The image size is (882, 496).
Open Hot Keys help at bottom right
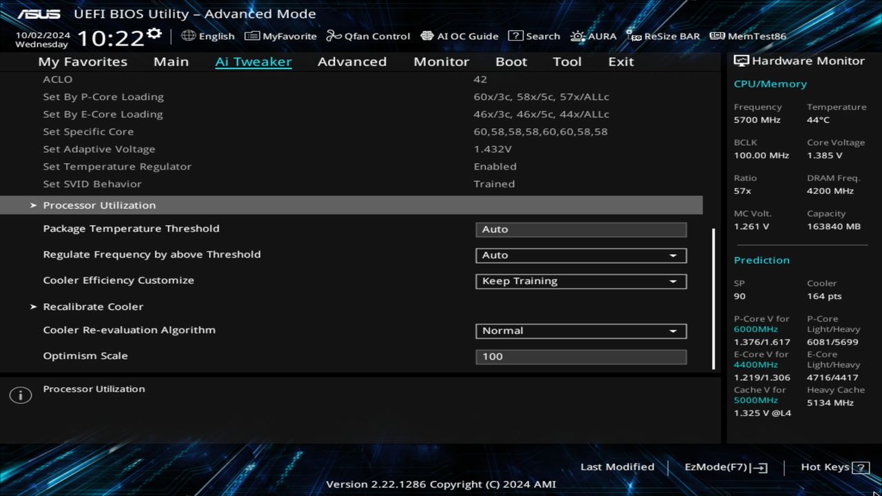832,466
